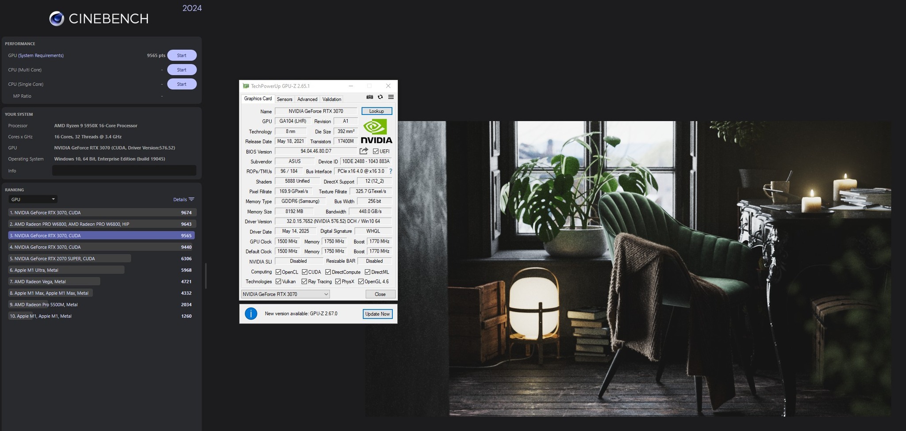This screenshot has width=906, height=431.
Task: Select the RTX 3070 ranking row scoring 9440
Action: (102, 247)
